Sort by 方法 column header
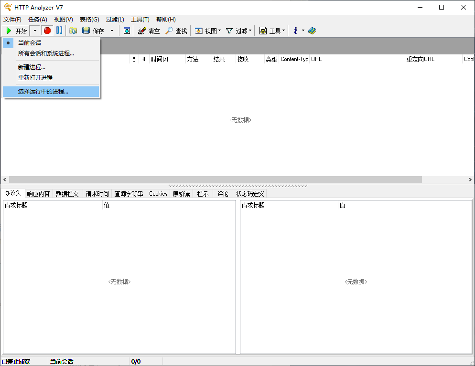The image size is (475, 366). tap(199, 59)
